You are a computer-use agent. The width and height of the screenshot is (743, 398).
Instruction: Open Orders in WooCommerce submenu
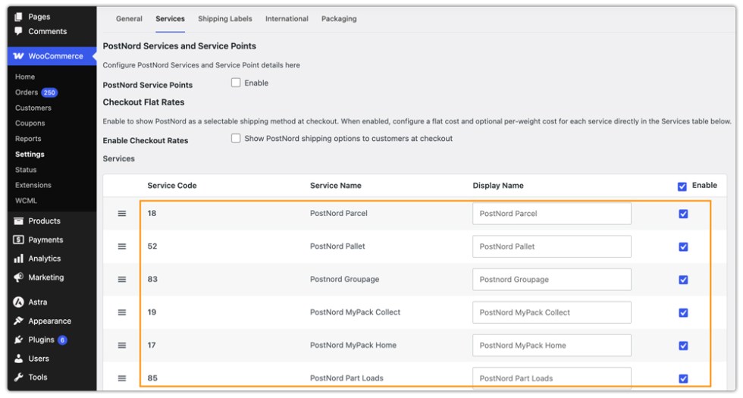coord(27,92)
